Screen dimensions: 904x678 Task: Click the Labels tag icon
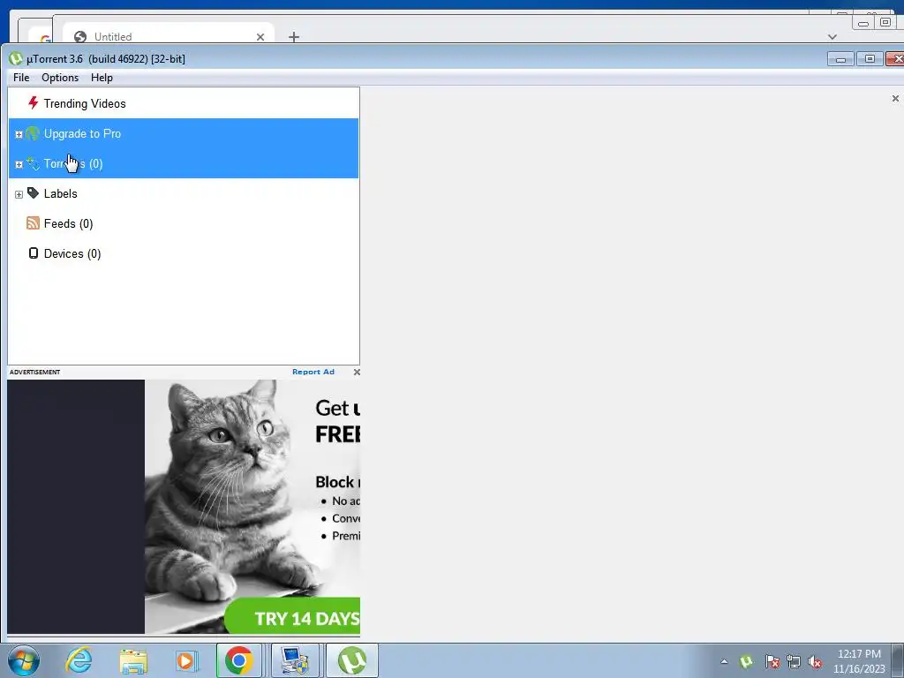click(x=33, y=193)
